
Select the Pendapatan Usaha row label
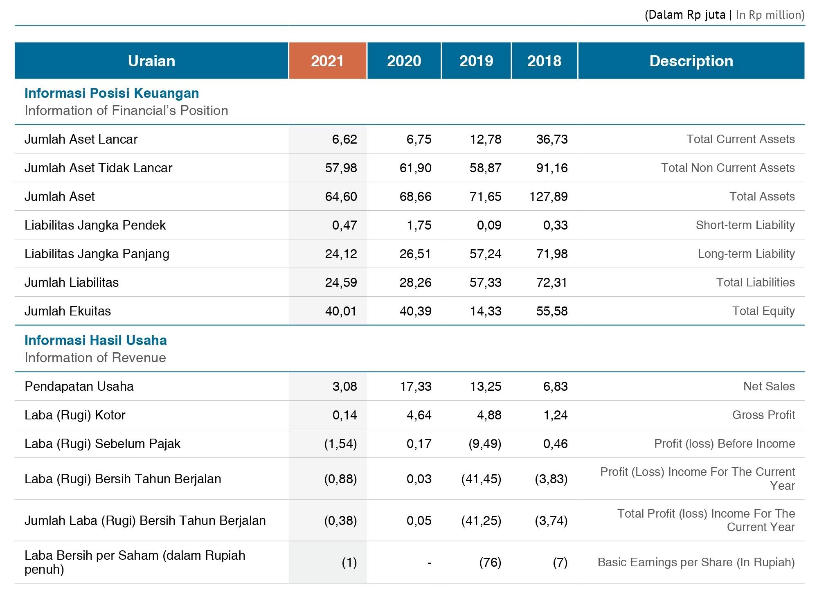[x=79, y=386]
